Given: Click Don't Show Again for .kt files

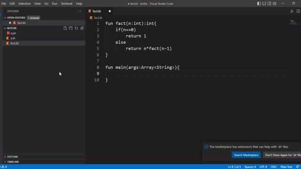Looking at the screenshot, I should point(283,155).
